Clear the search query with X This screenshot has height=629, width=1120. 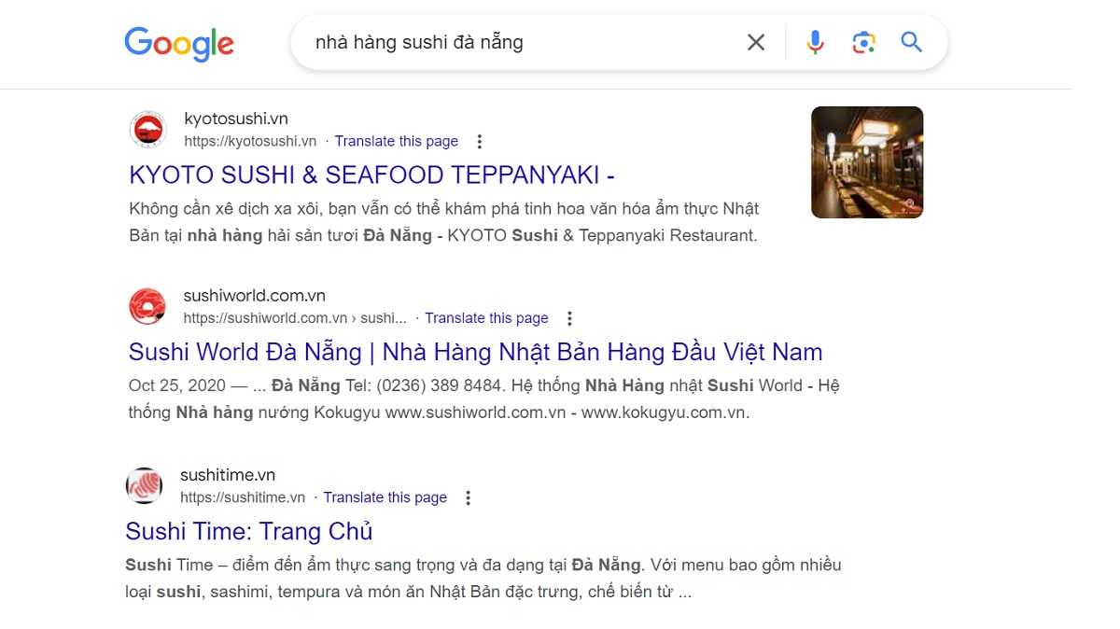click(x=756, y=42)
